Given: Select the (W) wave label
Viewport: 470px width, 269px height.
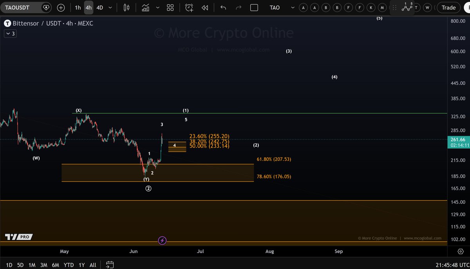Looking at the screenshot, I should (x=36, y=158).
